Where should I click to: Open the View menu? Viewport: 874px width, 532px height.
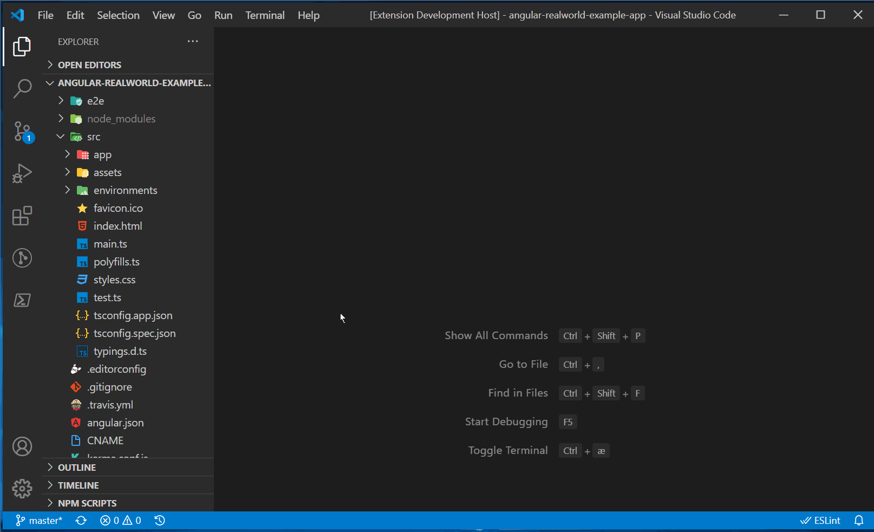164,15
